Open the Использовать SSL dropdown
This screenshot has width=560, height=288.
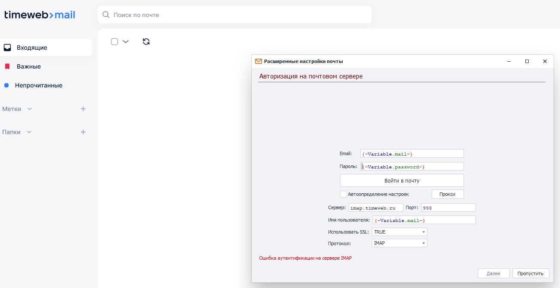[x=400, y=232]
